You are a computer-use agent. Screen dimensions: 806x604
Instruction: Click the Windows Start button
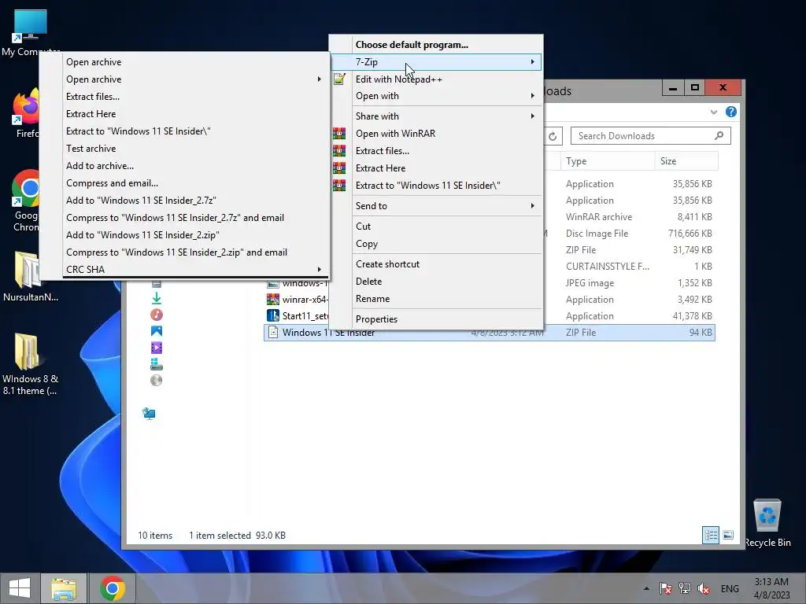point(20,588)
